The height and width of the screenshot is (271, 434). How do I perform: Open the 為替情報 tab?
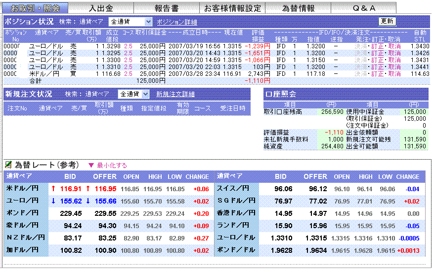coord(298,8)
